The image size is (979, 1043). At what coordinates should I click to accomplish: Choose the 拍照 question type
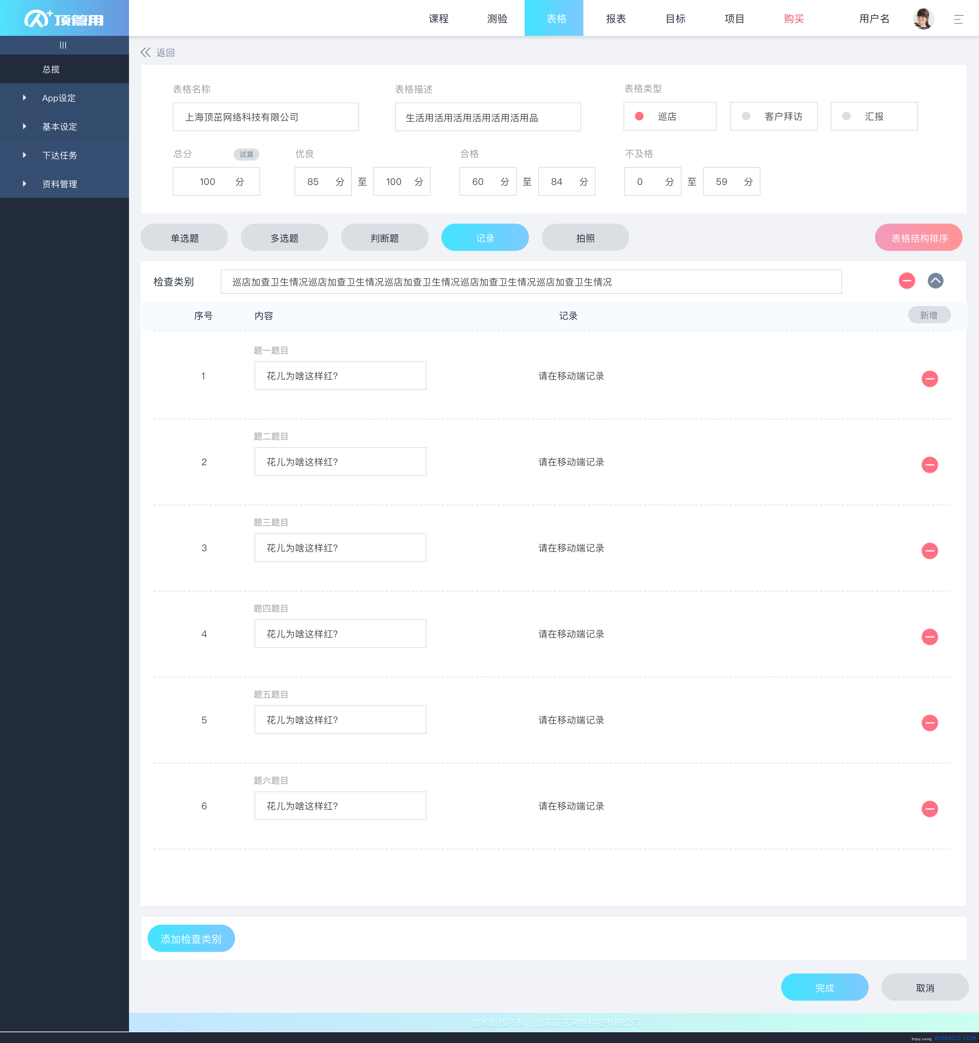(x=586, y=237)
